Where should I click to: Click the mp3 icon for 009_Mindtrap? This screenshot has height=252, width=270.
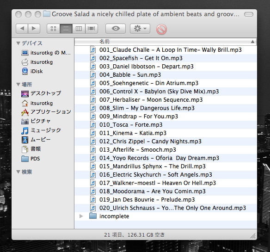coord(93,116)
